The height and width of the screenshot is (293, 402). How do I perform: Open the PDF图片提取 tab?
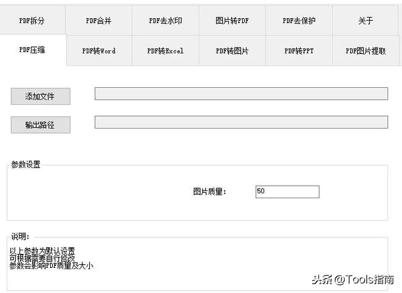pyautogui.click(x=366, y=51)
